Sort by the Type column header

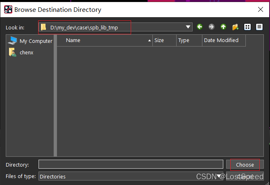[x=189, y=40]
